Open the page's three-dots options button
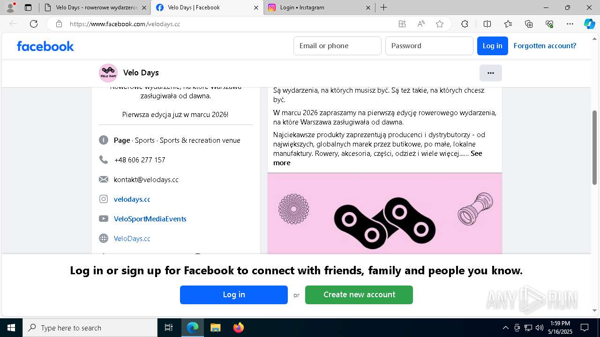600x337 pixels. (491, 73)
